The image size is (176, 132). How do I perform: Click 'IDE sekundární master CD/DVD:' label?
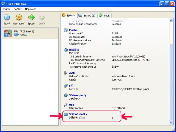coord(88,60)
